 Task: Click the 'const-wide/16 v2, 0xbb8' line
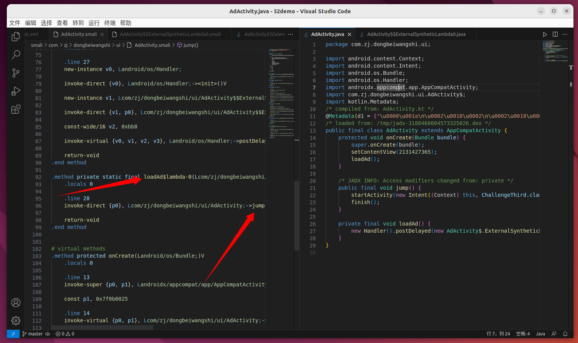[x=101, y=127]
